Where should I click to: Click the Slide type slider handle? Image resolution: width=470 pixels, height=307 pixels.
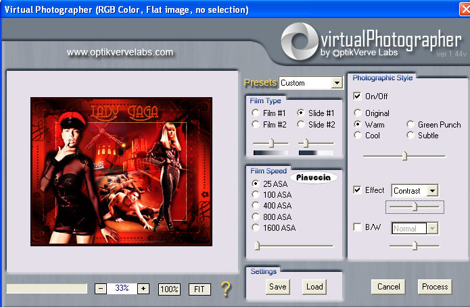click(x=306, y=143)
